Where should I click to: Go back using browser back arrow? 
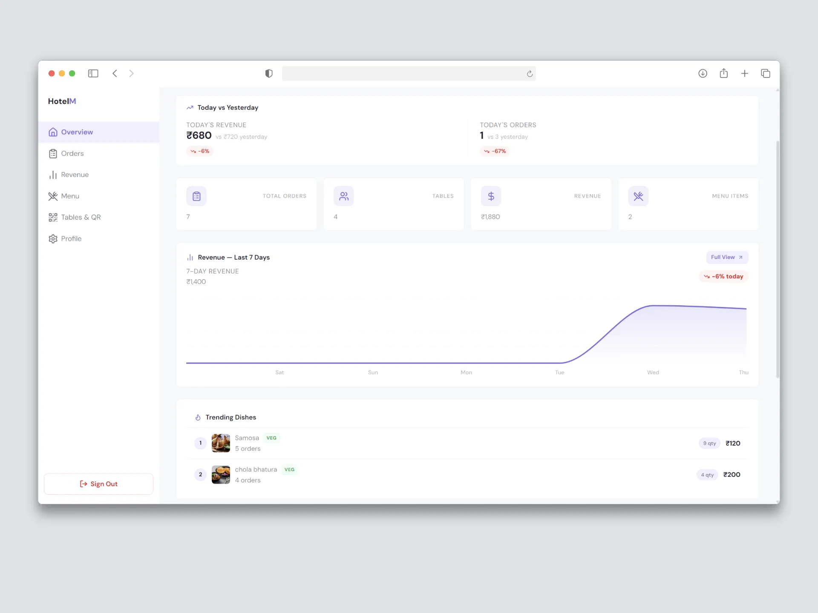[115, 74]
